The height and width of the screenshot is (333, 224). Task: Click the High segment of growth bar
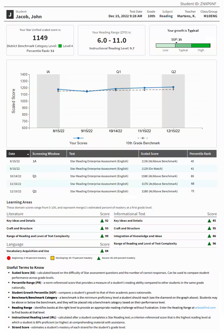[x=201, y=46]
